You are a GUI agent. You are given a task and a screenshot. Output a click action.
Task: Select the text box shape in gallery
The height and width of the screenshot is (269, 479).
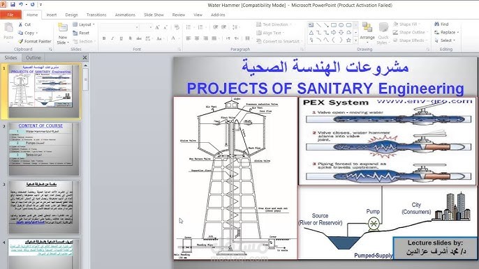(x=311, y=24)
